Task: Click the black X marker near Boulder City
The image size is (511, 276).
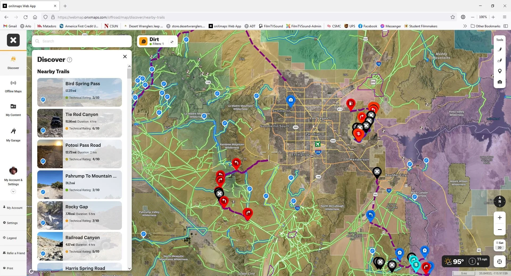Action: 377,172
